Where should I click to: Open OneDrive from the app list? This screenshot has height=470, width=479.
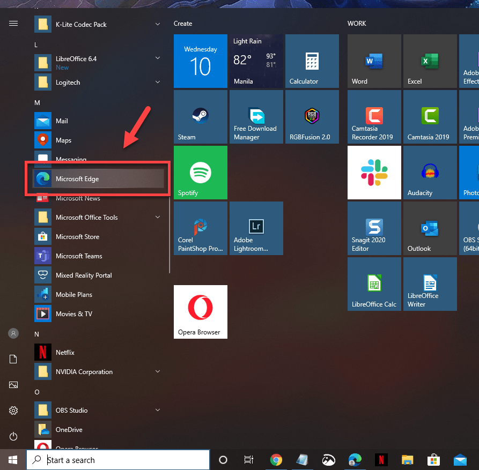98,429
